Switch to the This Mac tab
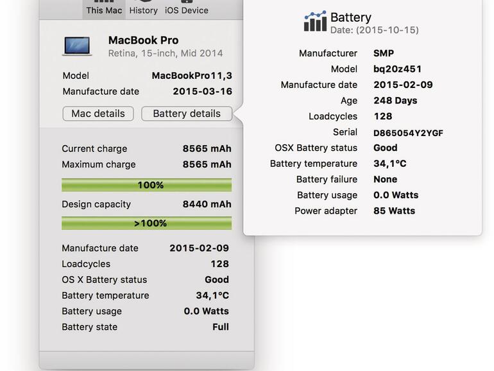The width and height of the screenshot is (494, 371). [104, 10]
